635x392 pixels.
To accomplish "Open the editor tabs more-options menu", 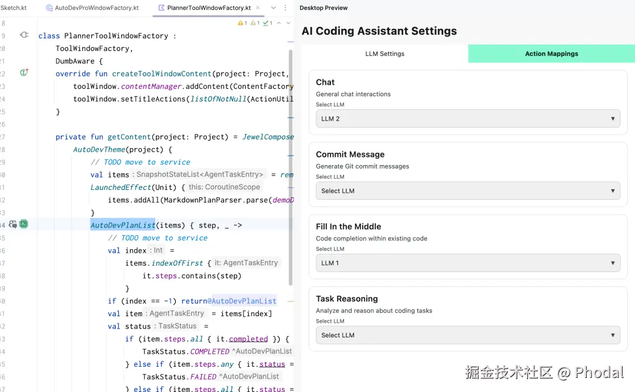I will coord(285,8).
